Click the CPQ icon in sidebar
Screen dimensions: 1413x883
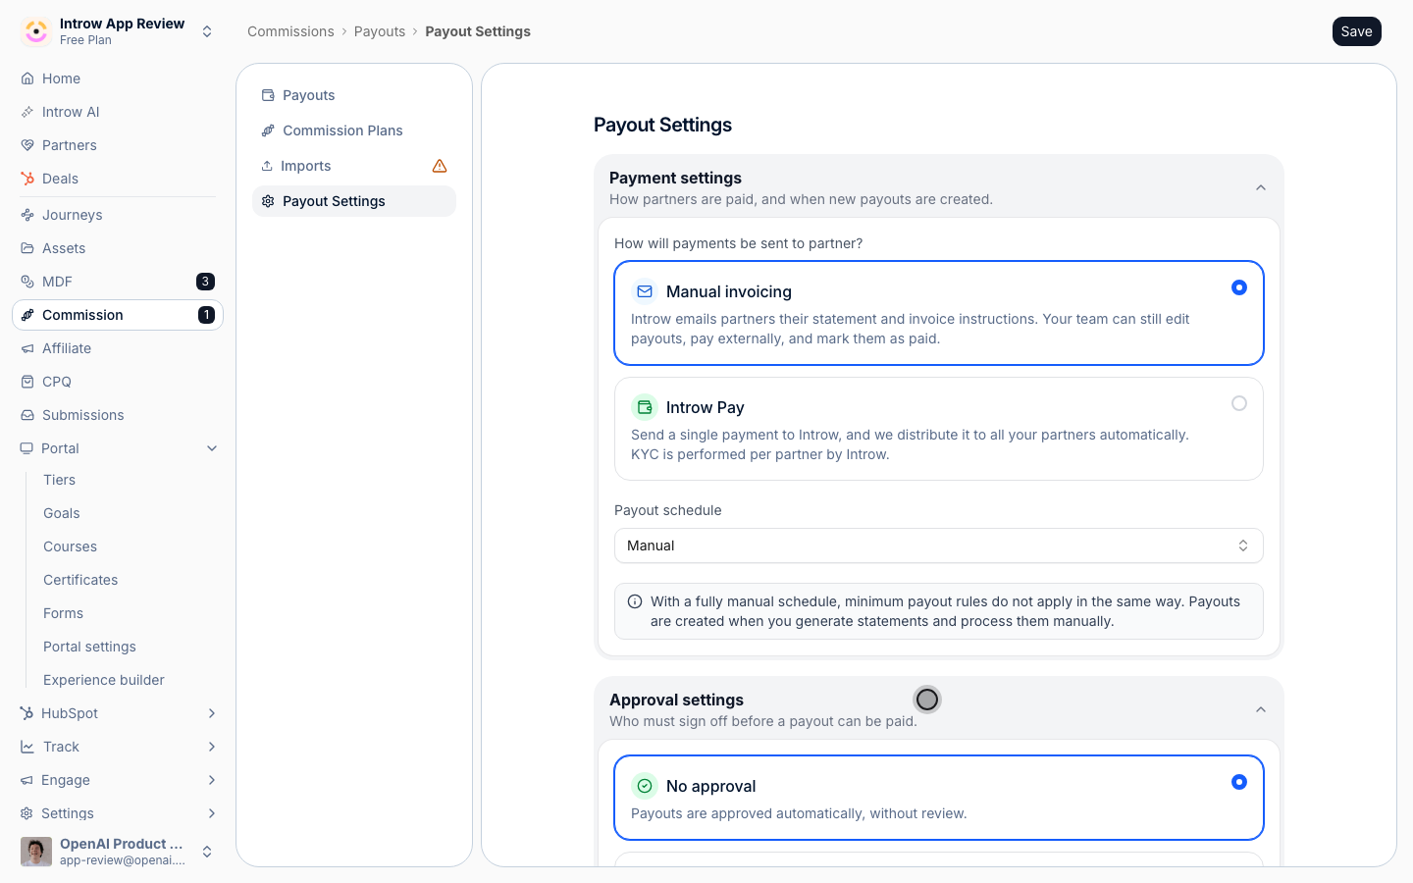[27, 382]
